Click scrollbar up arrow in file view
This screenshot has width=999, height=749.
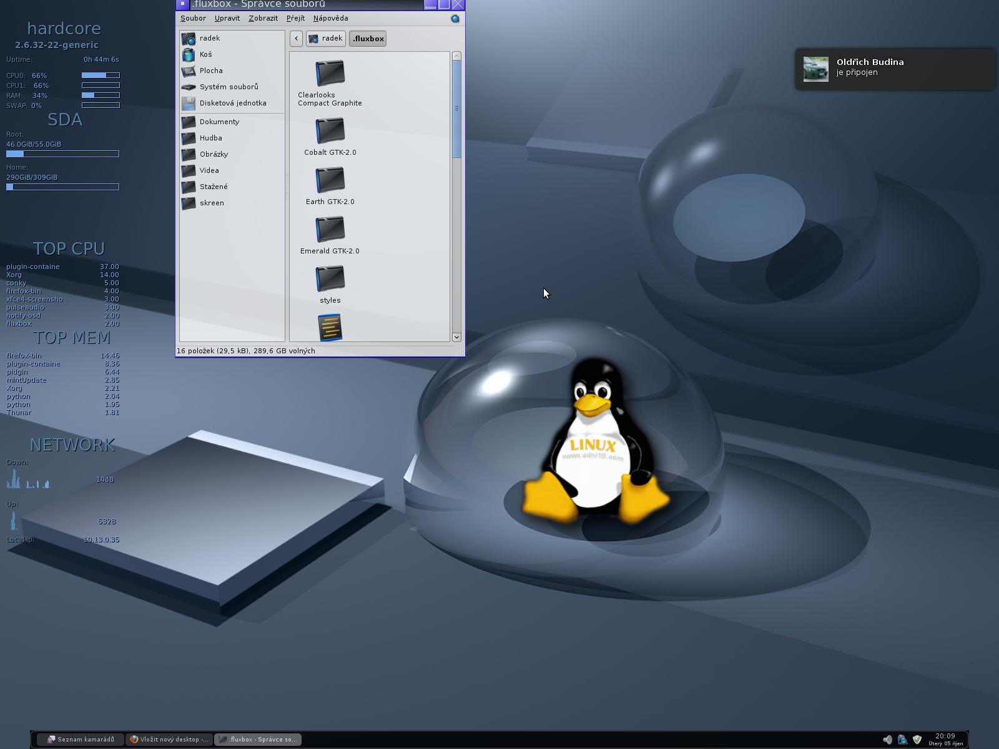456,56
